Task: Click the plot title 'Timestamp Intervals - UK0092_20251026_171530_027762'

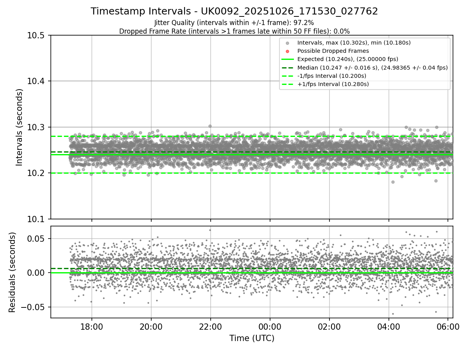Action: [x=234, y=11]
